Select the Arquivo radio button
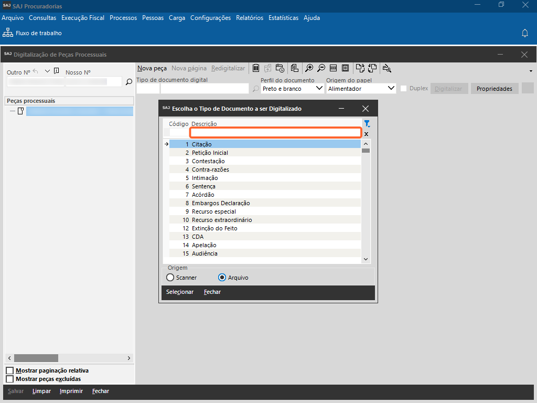Image resolution: width=537 pixels, height=403 pixels. tap(222, 278)
